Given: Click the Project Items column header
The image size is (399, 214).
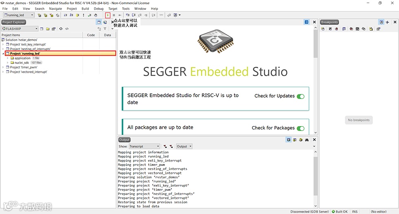Looking at the screenshot, I should (x=42, y=35).
